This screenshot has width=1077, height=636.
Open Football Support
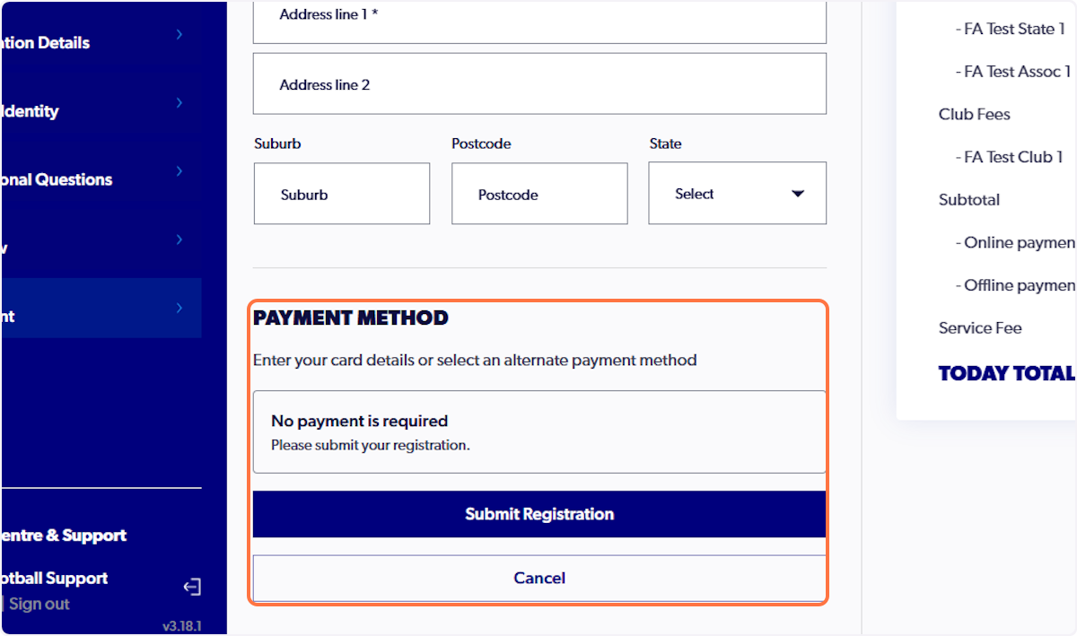click(x=54, y=578)
